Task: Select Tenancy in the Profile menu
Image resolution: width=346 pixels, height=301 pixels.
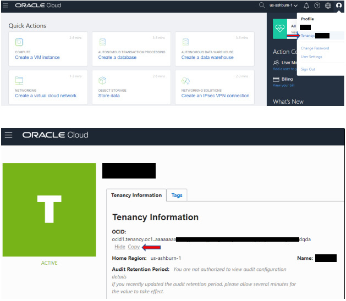Action: [x=307, y=35]
